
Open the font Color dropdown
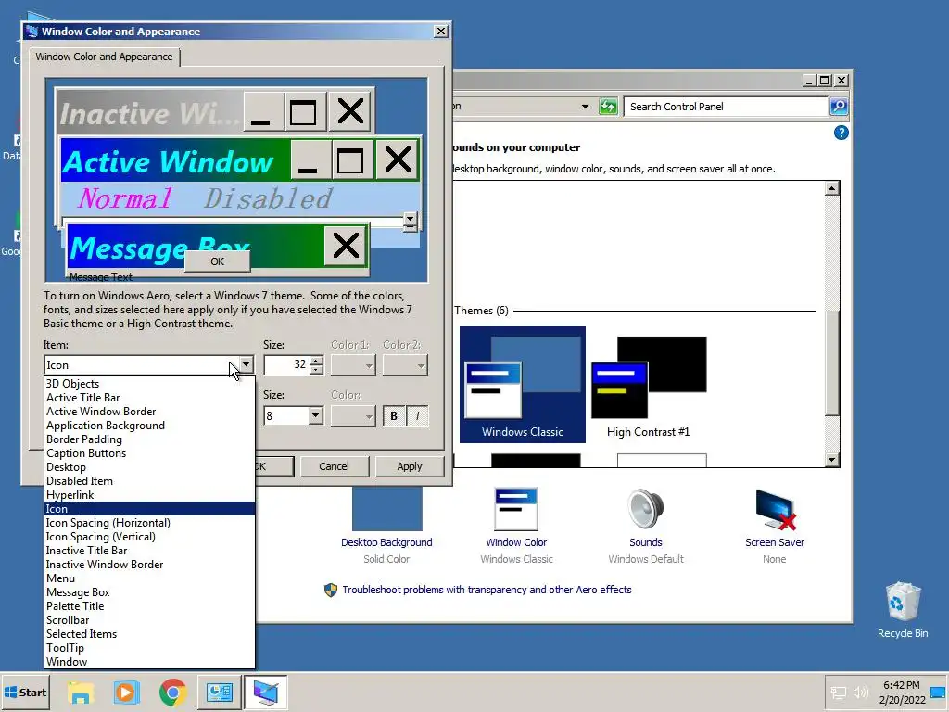coord(353,416)
